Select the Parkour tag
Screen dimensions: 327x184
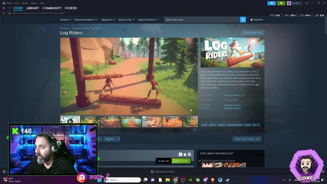[x=212, y=125]
